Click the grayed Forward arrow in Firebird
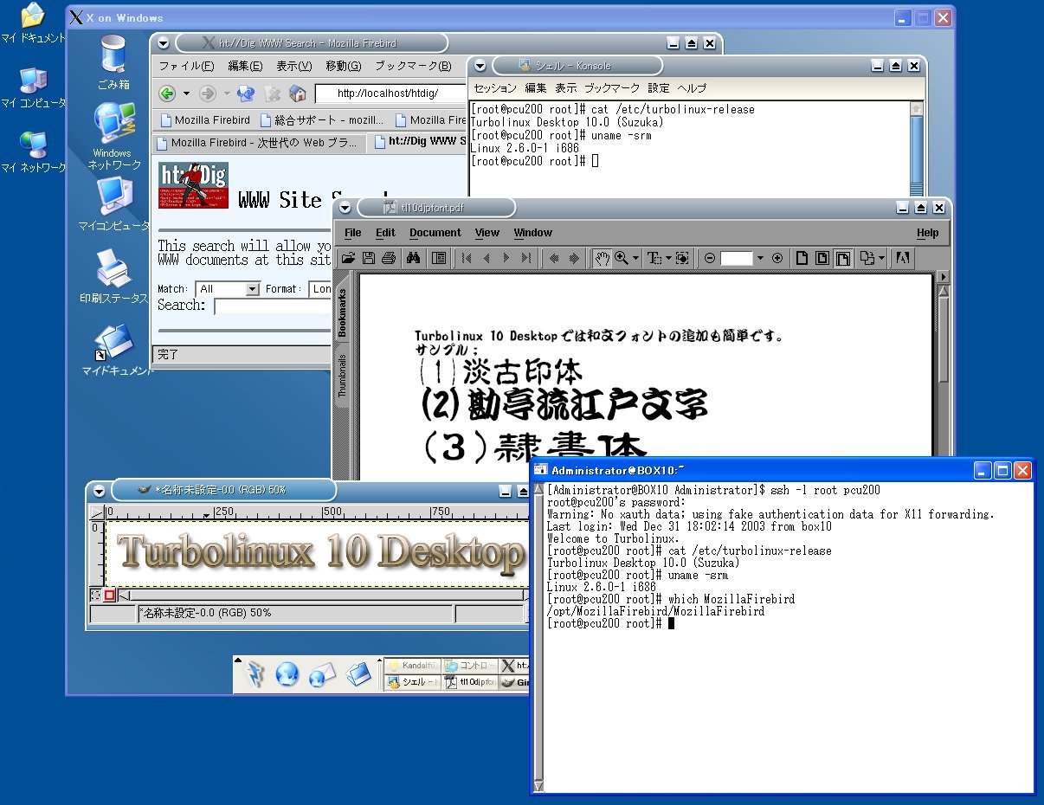Screen dimensions: 1044x805 207,93
